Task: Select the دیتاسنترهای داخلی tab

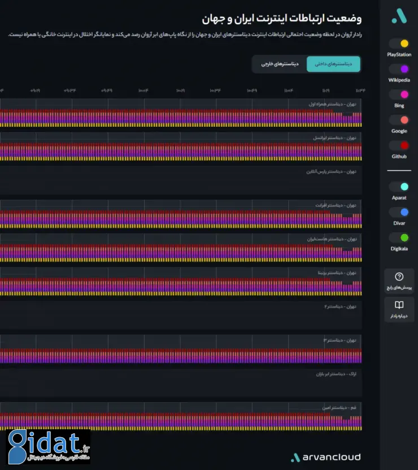Action: point(333,64)
